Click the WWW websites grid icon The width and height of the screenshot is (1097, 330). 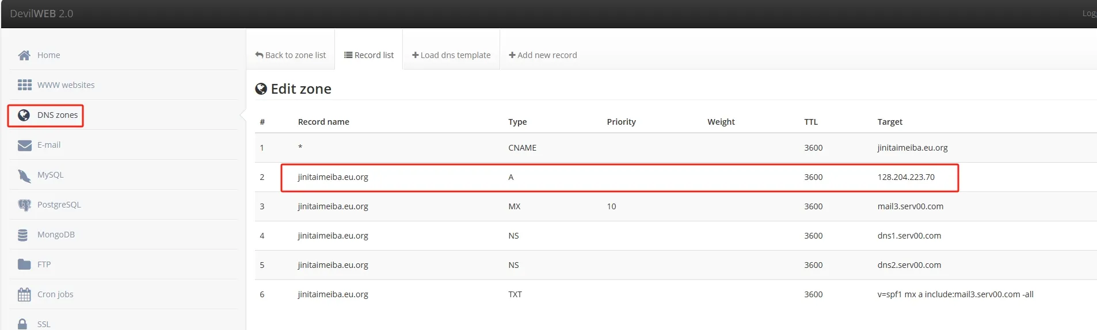(x=24, y=85)
